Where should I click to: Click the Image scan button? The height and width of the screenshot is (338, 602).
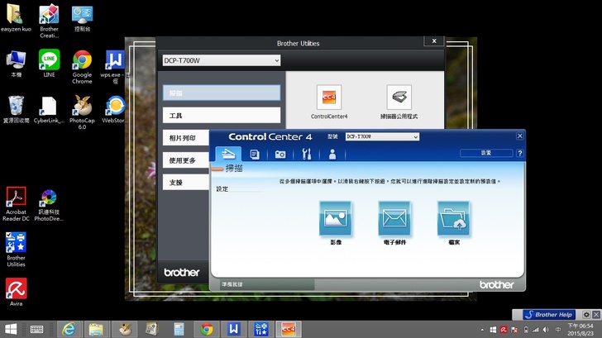336,219
